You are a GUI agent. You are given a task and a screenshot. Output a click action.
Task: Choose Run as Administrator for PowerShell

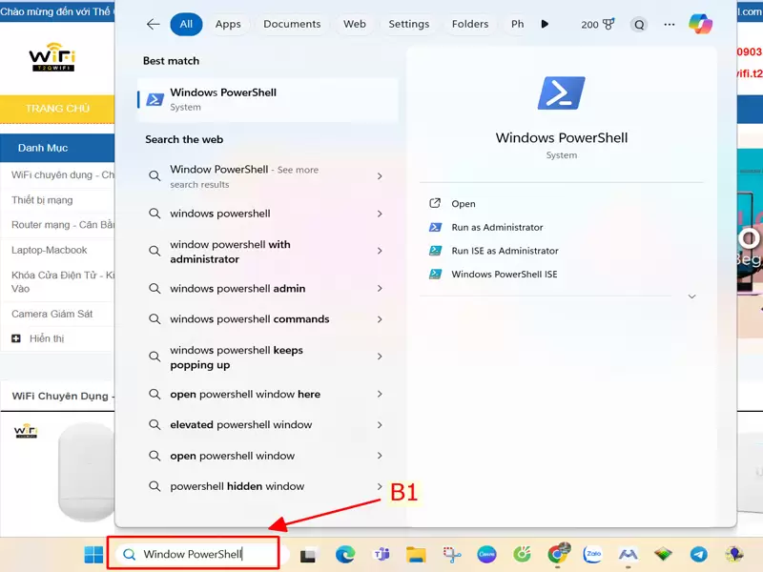coord(497,228)
